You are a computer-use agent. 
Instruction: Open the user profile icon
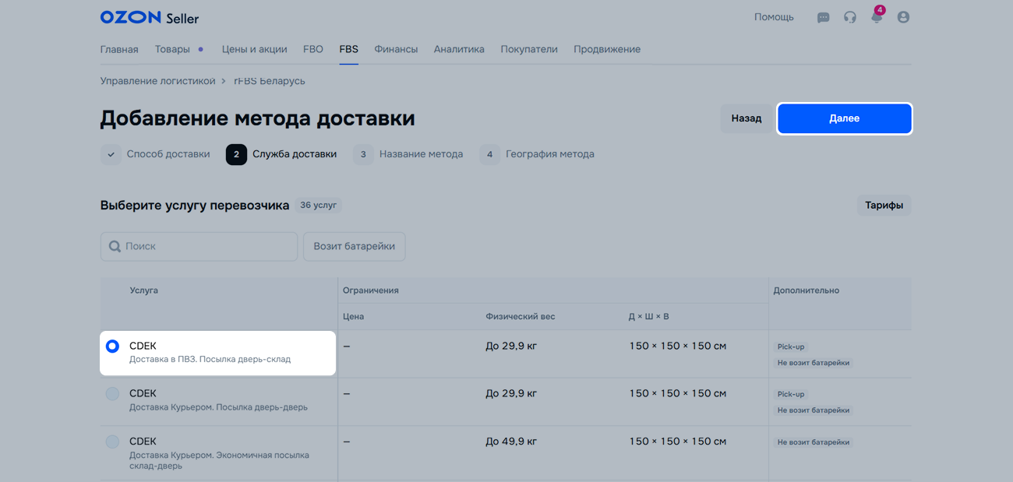pos(903,17)
